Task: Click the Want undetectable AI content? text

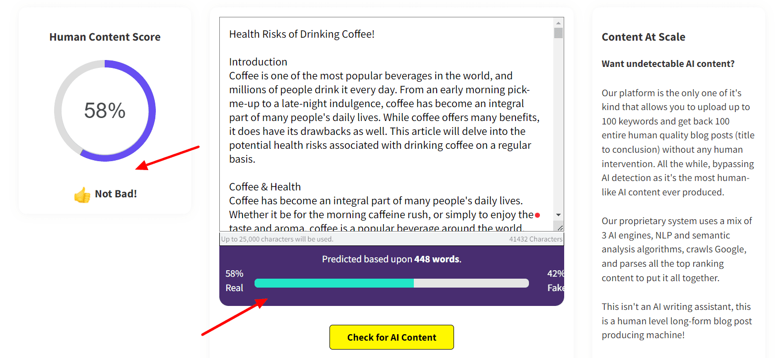Action: point(668,64)
